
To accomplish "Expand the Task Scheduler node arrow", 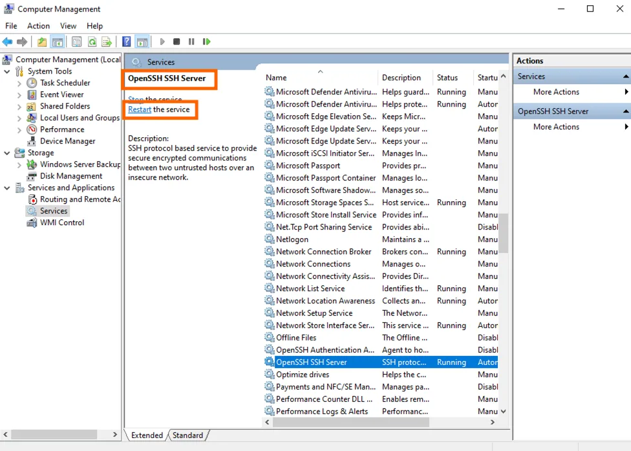I will tap(19, 83).
